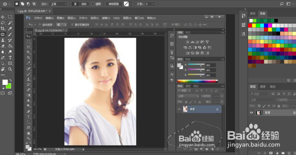Open the tool preset picker arrow
The width and height of the screenshot is (296, 155).
[x=9, y=4]
